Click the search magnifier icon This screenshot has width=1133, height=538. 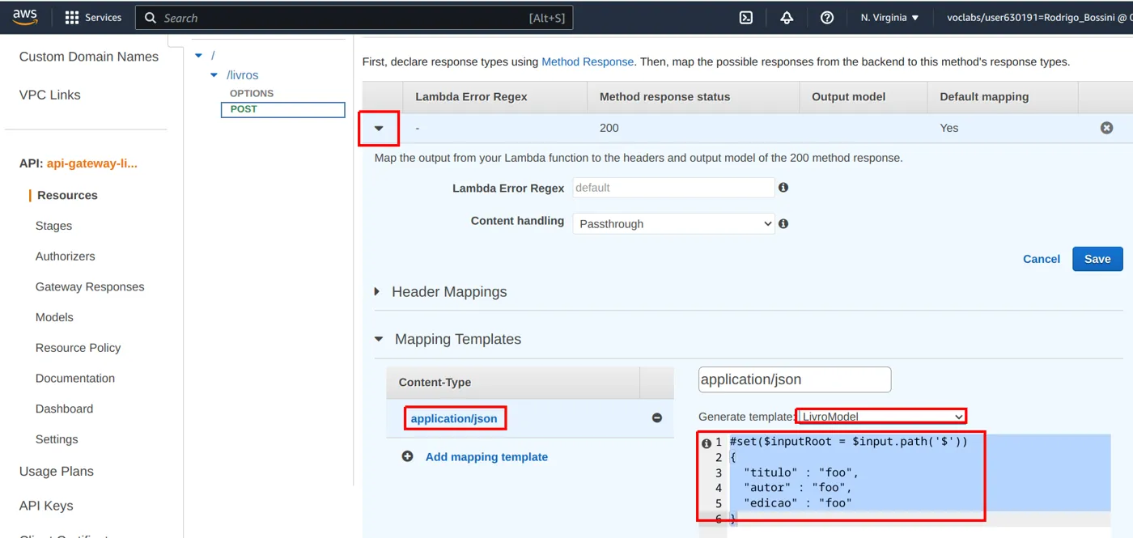(x=151, y=18)
